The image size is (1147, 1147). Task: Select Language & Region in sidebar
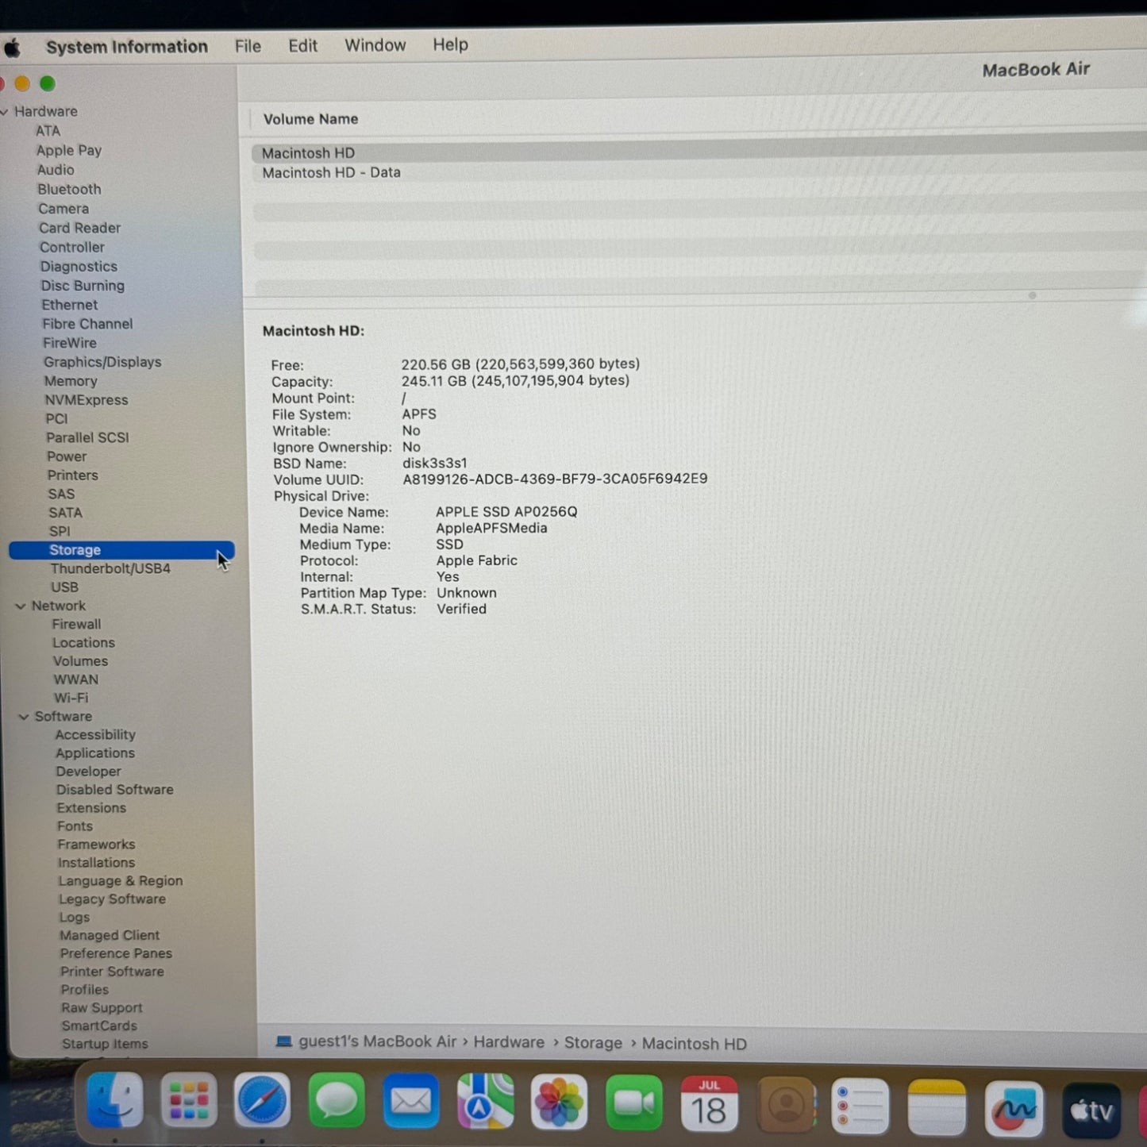pos(120,881)
